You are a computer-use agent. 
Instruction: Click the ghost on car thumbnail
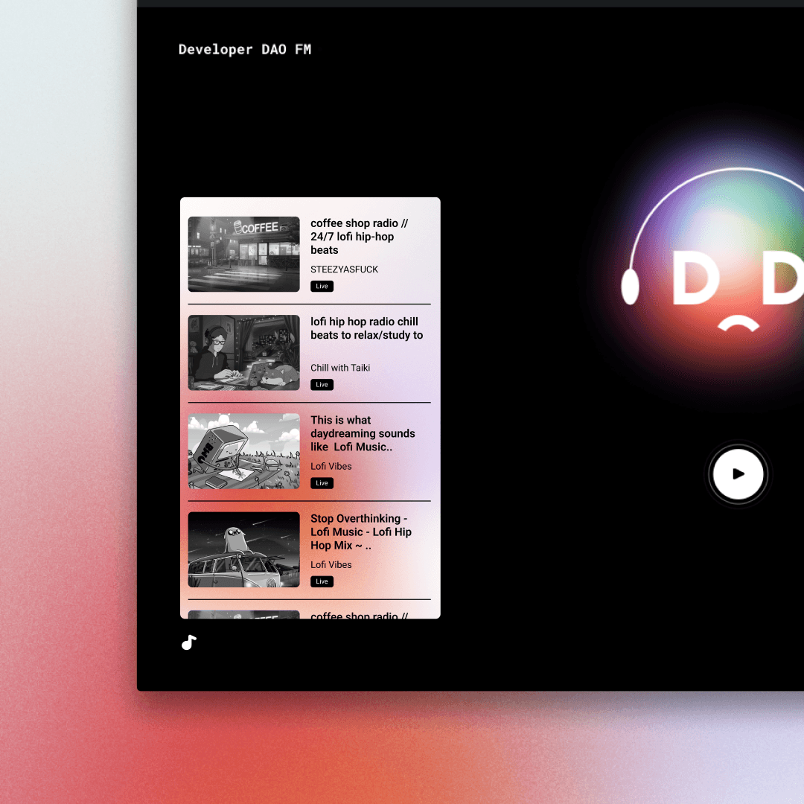[x=243, y=549]
